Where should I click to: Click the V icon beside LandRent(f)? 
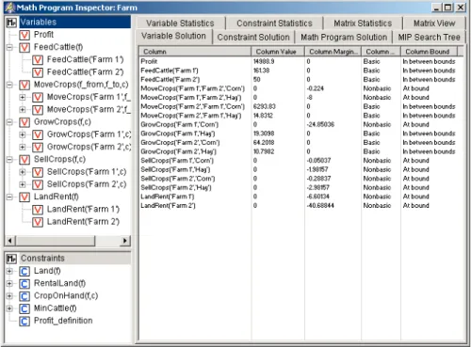[24, 197]
